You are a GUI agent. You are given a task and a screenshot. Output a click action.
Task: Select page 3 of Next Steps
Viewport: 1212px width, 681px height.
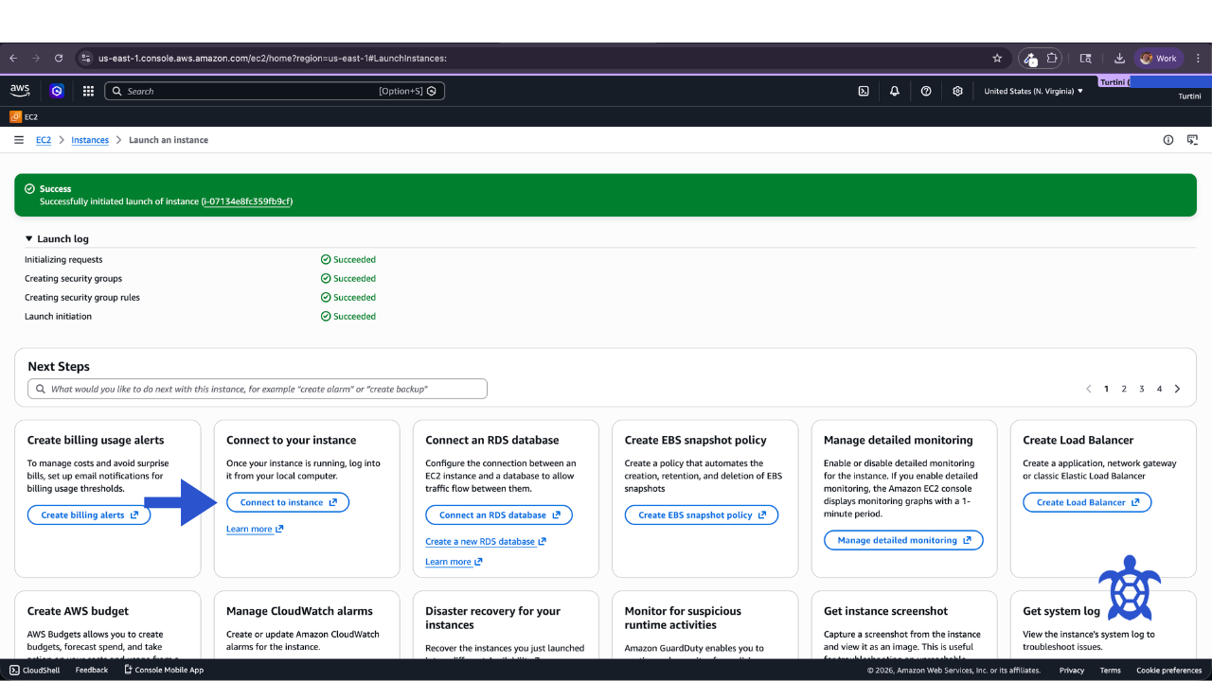tap(1142, 389)
